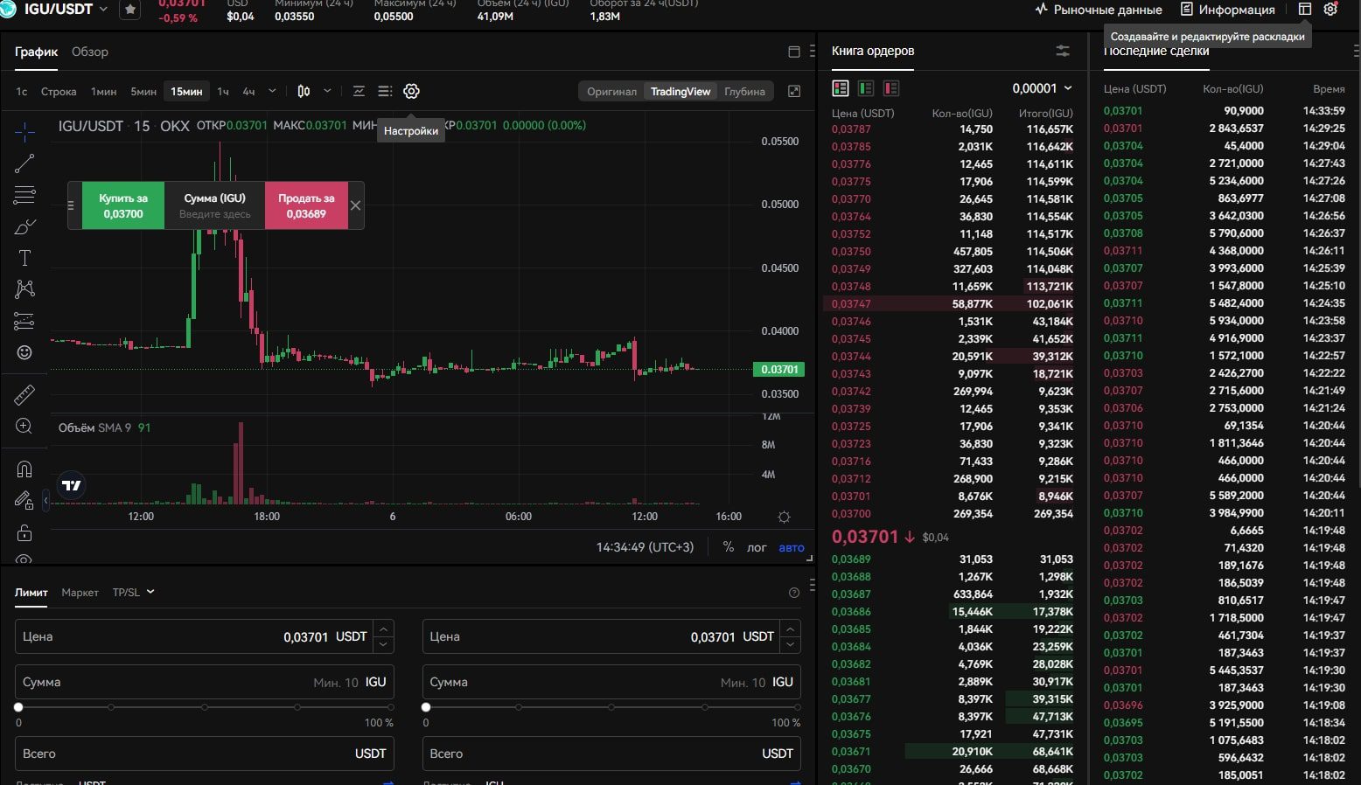1361x785 pixels.
Task: Expand the candlestick chart type dropdown arrow
Action: click(x=327, y=91)
